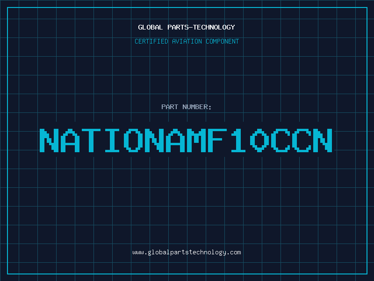374x281 pixels.
Task: Select the letter C just before the final N
Action: pyautogui.click(x=302, y=140)
